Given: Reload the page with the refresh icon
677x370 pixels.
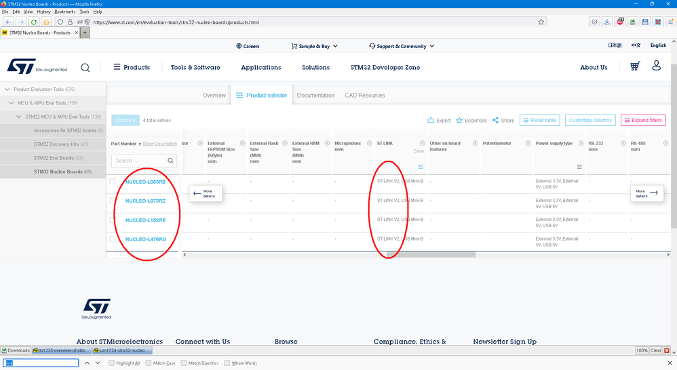Looking at the screenshot, I should pyautogui.click(x=34, y=22).
